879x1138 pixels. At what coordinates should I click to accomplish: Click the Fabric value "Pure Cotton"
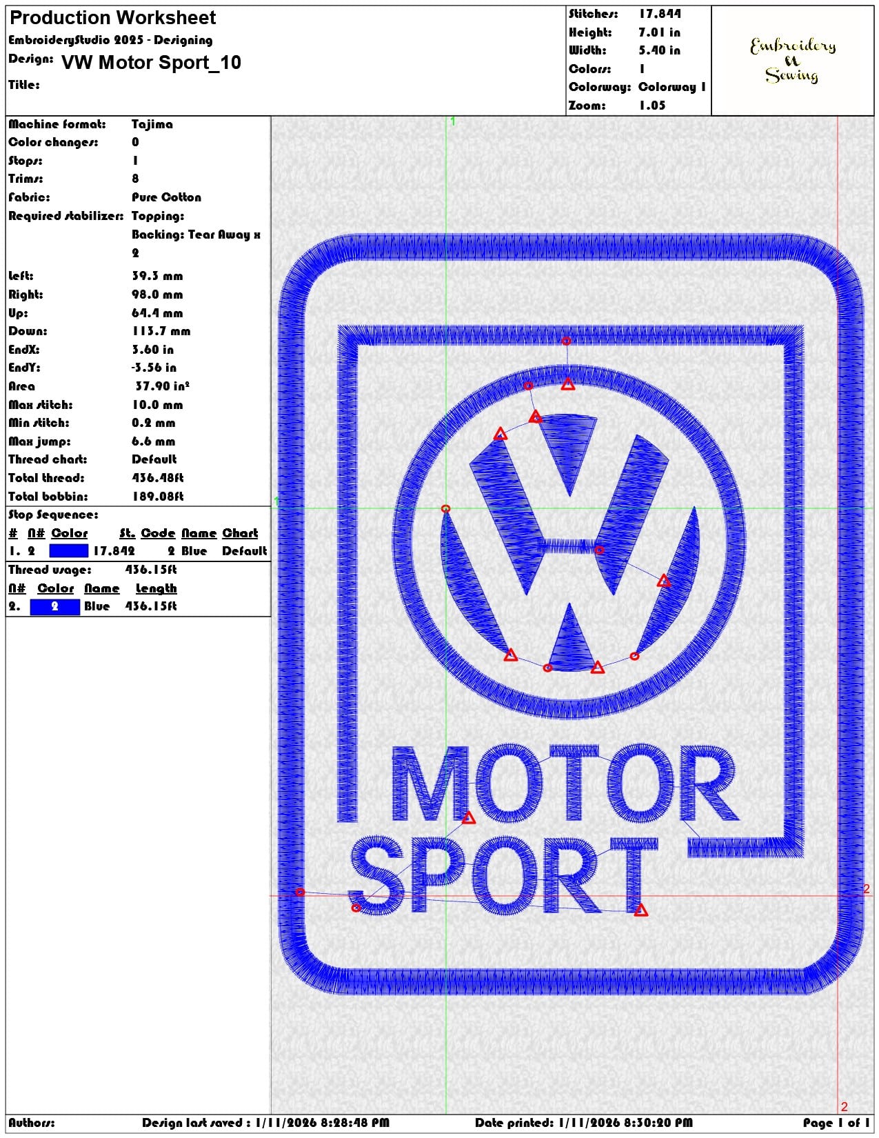(x=167, y=197)
